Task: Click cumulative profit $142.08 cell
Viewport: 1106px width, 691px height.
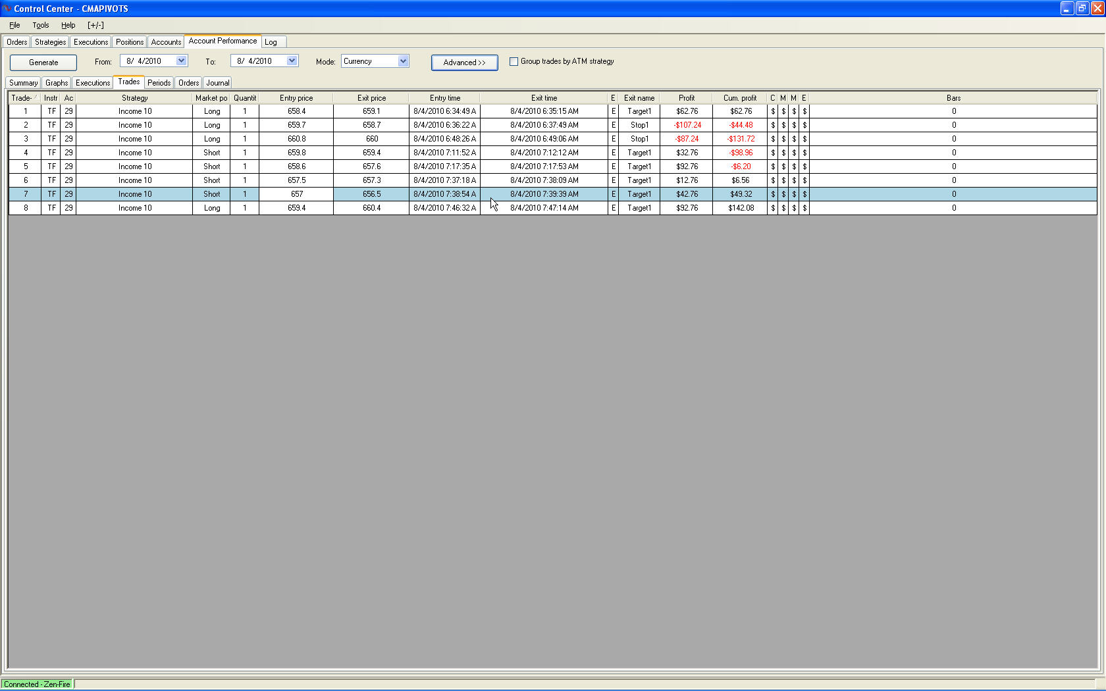Action: 741,208
